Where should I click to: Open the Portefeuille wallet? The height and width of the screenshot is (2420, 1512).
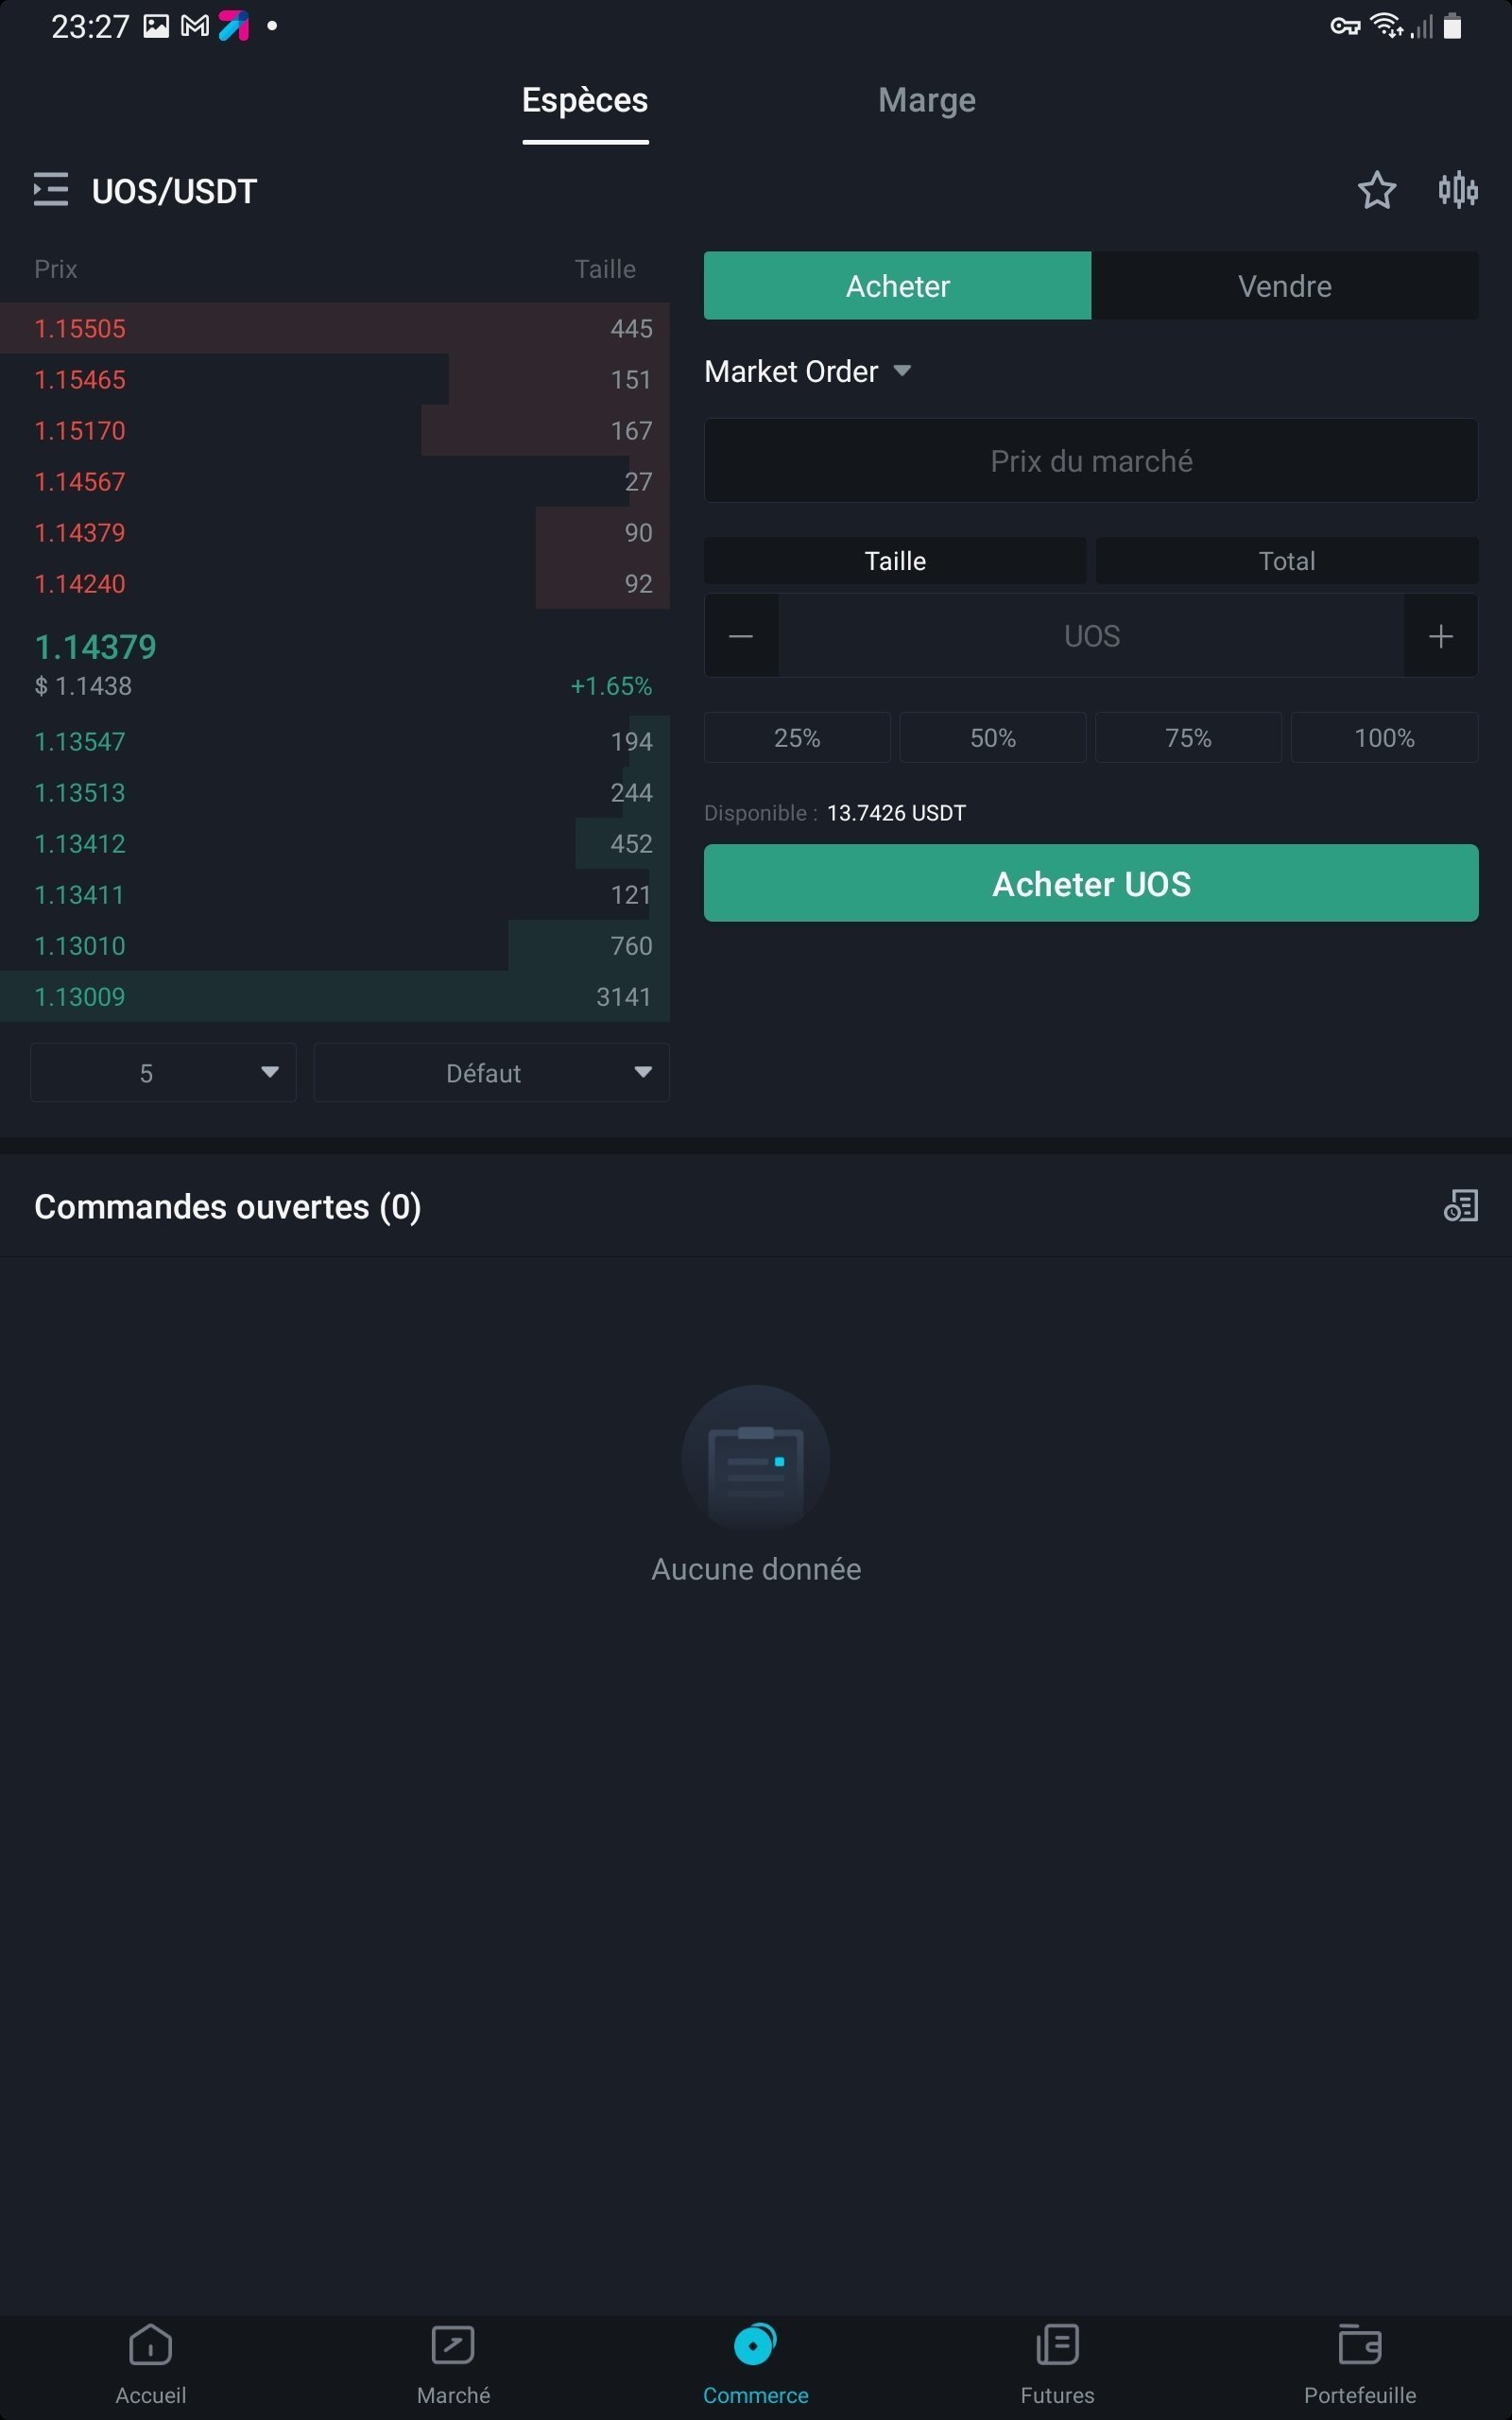click(x=1359, y=2364)
